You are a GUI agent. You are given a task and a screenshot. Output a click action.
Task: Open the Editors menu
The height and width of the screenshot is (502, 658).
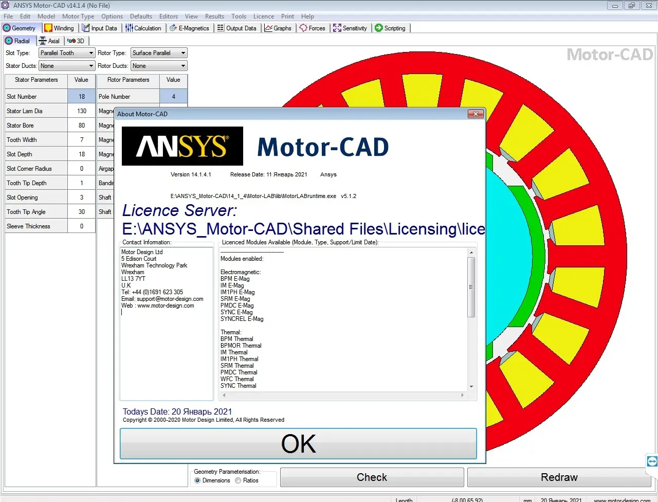[x=169, y=16]
